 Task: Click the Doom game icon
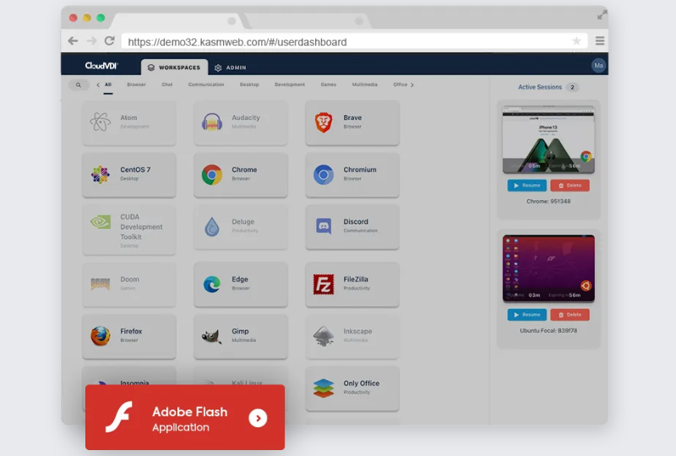100,284
